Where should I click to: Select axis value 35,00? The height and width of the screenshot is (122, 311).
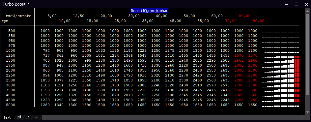click(x=148, y=21)
